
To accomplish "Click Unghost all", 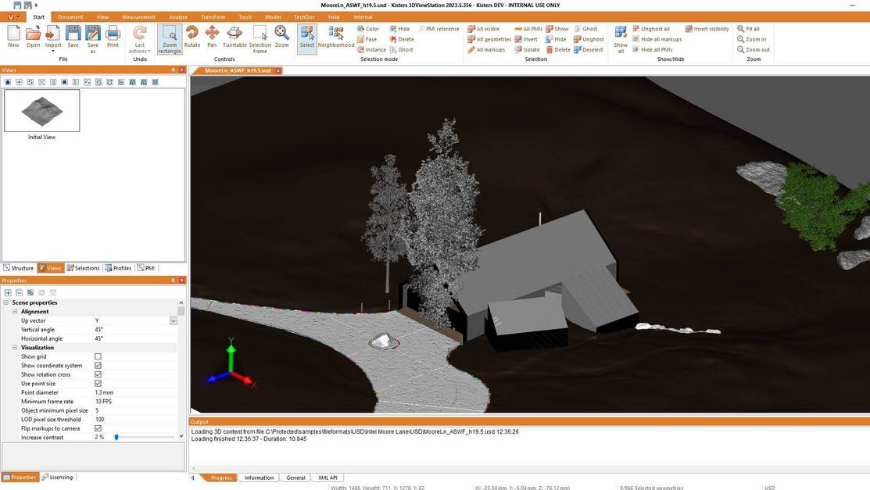I will click(651, 29).
